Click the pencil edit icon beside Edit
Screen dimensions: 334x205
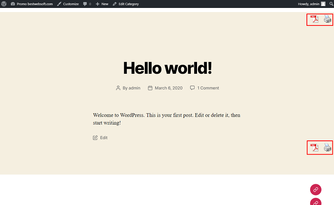(x=95, y=138)
